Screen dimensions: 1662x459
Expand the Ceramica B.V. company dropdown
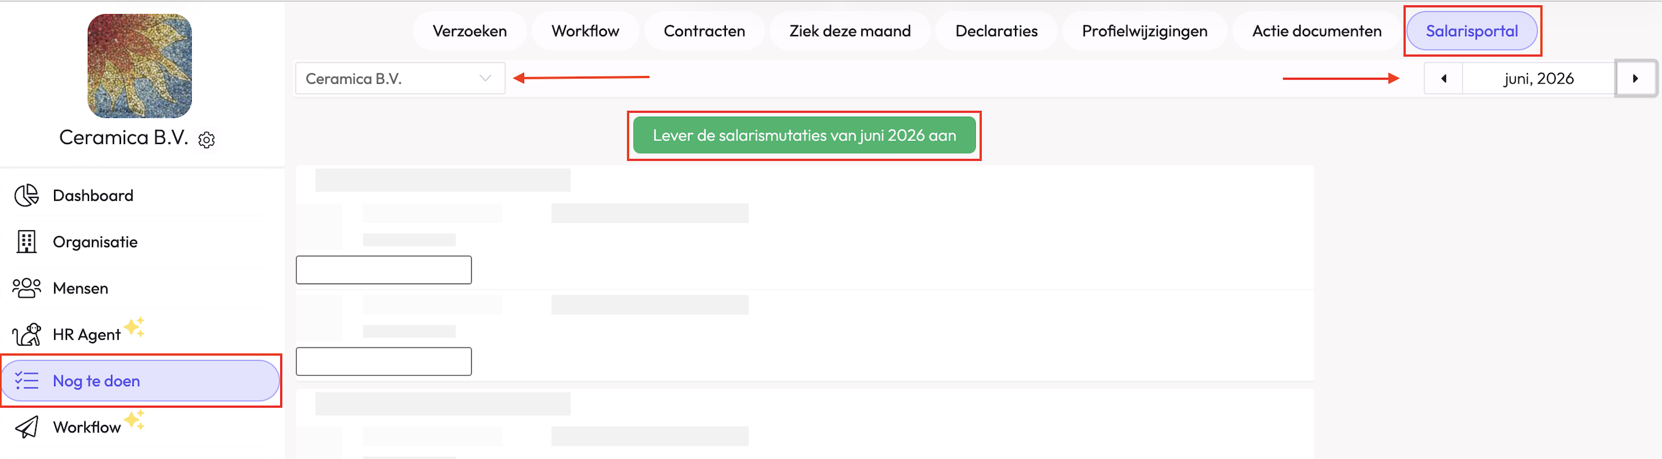click(x=400, y=79)
